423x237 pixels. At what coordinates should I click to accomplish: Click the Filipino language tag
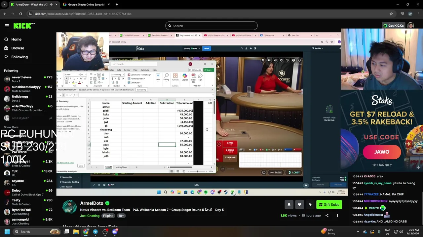[108, 216]
